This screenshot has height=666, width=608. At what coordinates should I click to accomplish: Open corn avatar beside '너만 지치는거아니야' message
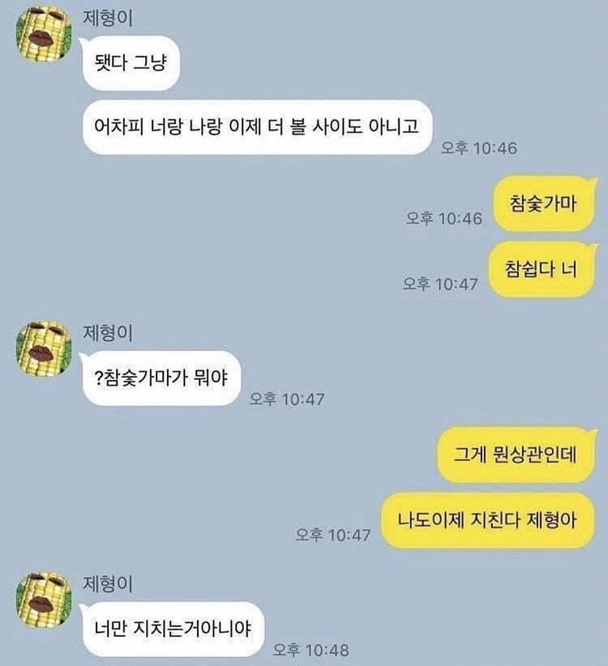pos(43,600)
